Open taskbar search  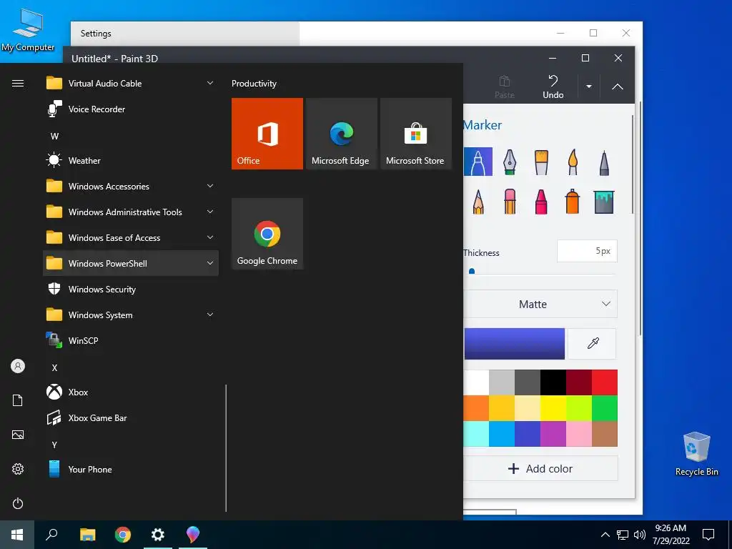point(51,535)
